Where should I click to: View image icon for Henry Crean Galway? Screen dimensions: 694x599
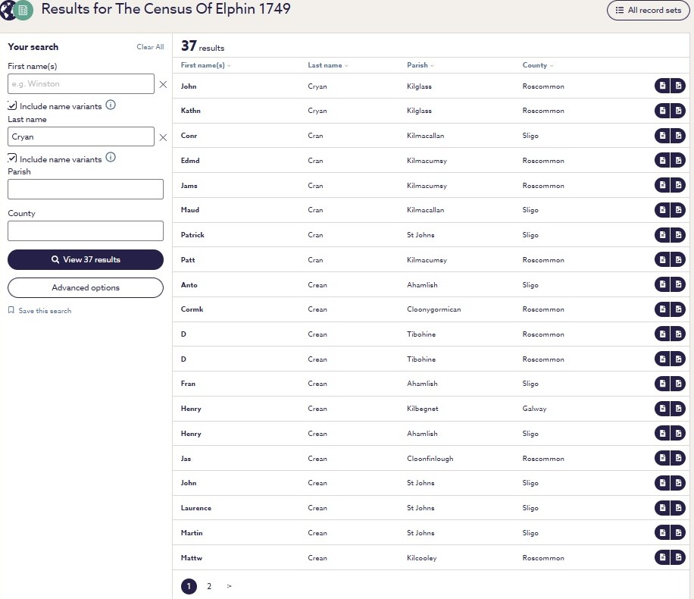tap(678, 409)
